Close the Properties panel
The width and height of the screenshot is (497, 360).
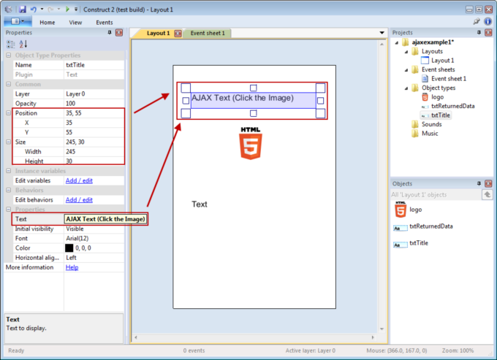click(119, 32)
